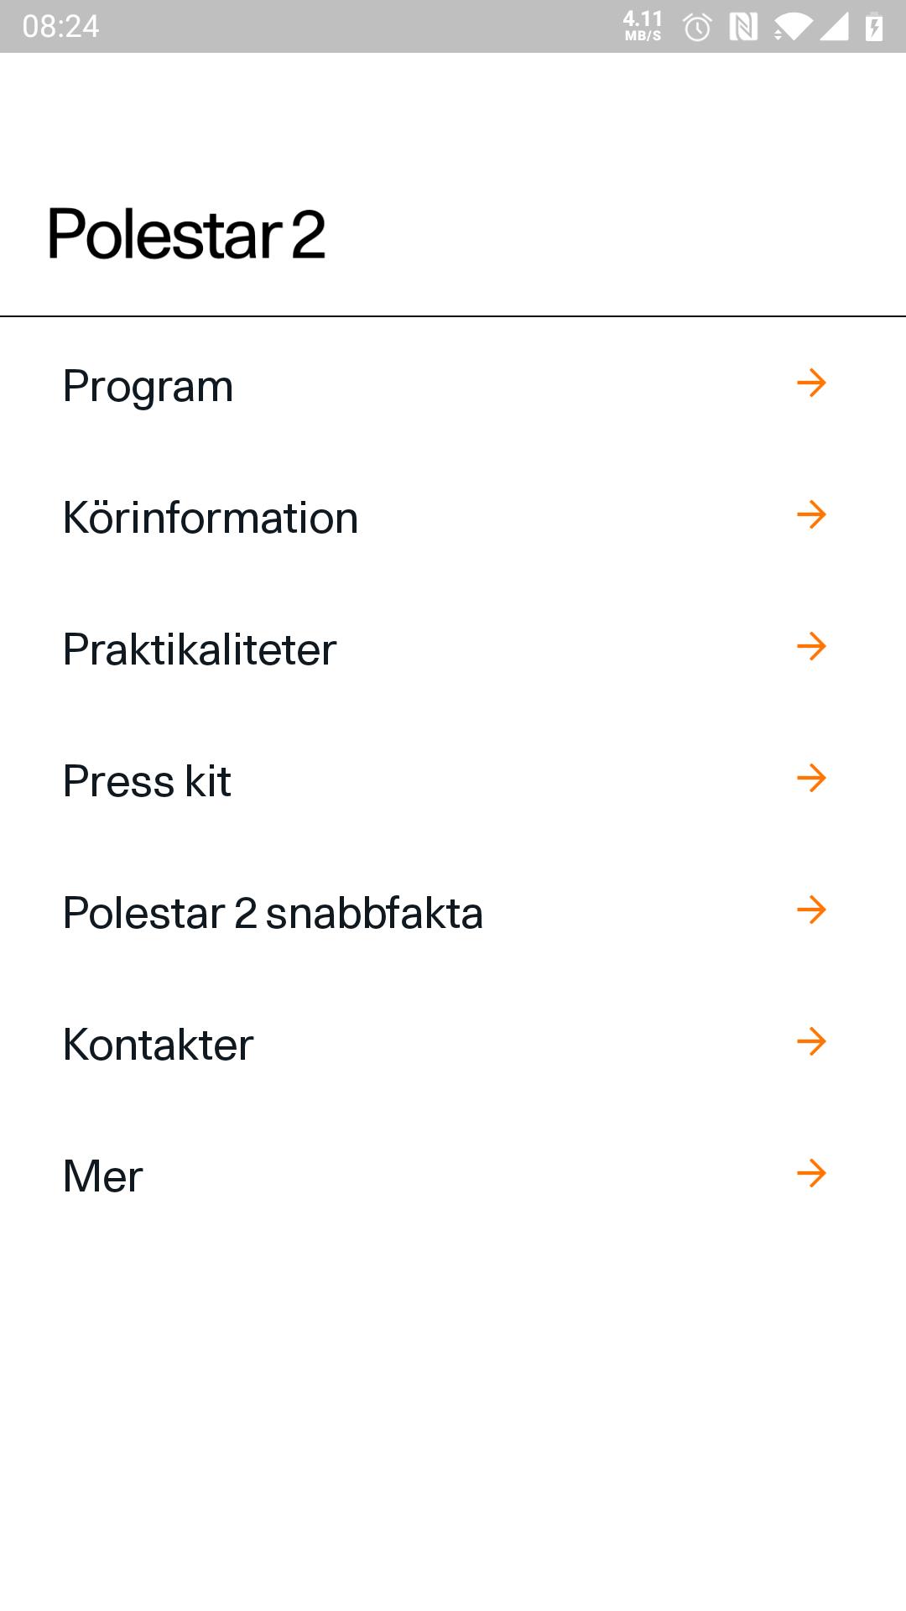The height and width of the screenshot is (1611, 906).
Task: Tap the orange arrow next to Kontakter
Action: tap(811, 1042)
